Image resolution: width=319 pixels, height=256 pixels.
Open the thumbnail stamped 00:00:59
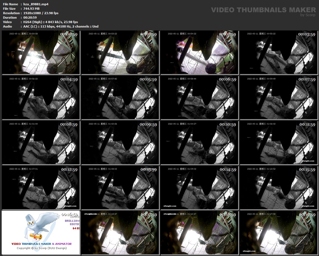coord(41,53)
